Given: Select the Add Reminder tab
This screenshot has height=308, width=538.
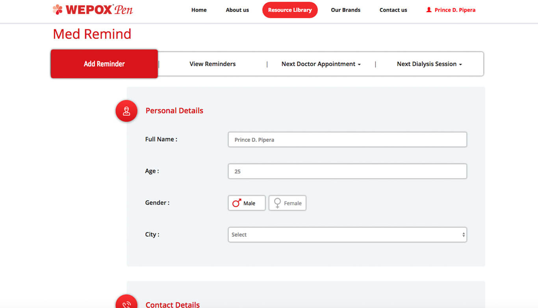Looking at the screenshot, I should [104, 64].
